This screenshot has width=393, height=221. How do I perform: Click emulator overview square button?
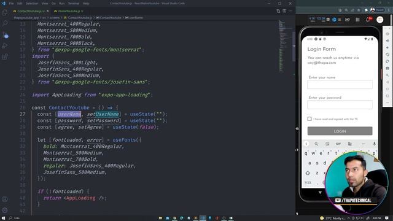(x=387, y=96)
